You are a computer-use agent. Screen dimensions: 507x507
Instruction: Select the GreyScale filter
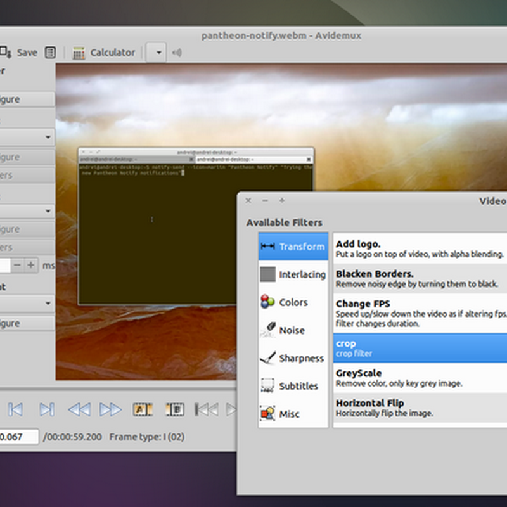point(420,378)
